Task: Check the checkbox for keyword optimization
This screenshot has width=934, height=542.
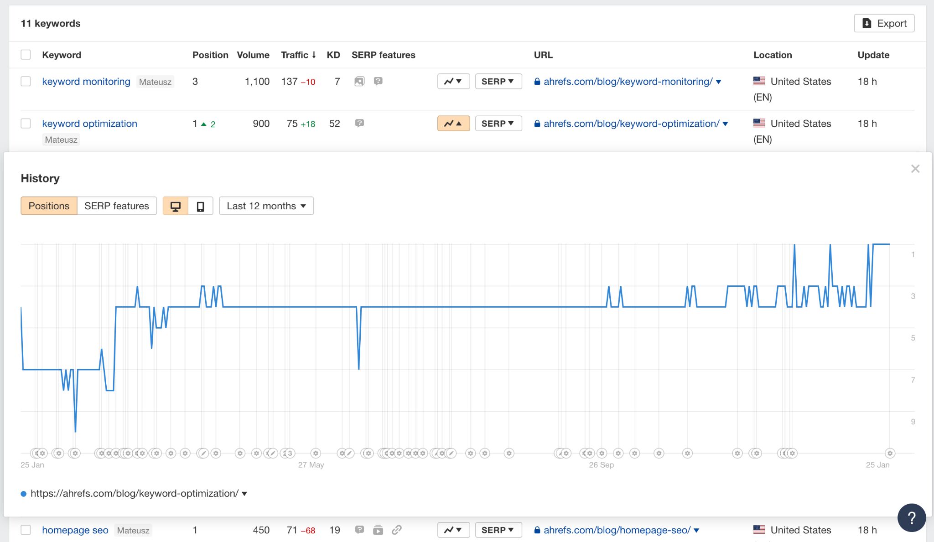Action: coord(26,124)
